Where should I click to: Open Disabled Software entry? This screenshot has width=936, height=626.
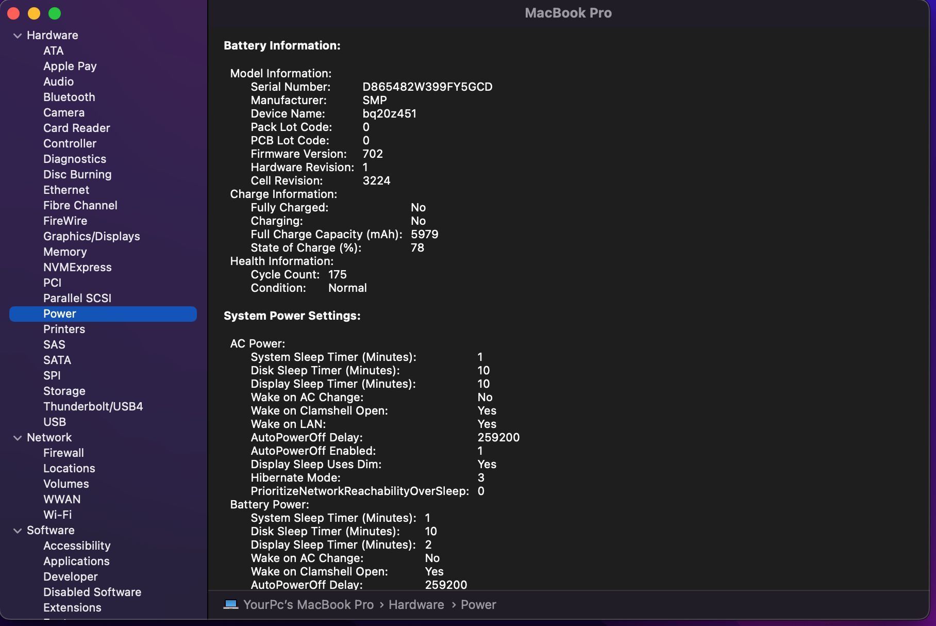pos(92,592)
